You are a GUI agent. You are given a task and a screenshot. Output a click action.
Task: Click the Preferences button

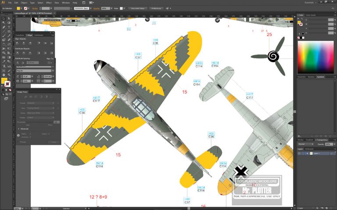pos(156,8)
